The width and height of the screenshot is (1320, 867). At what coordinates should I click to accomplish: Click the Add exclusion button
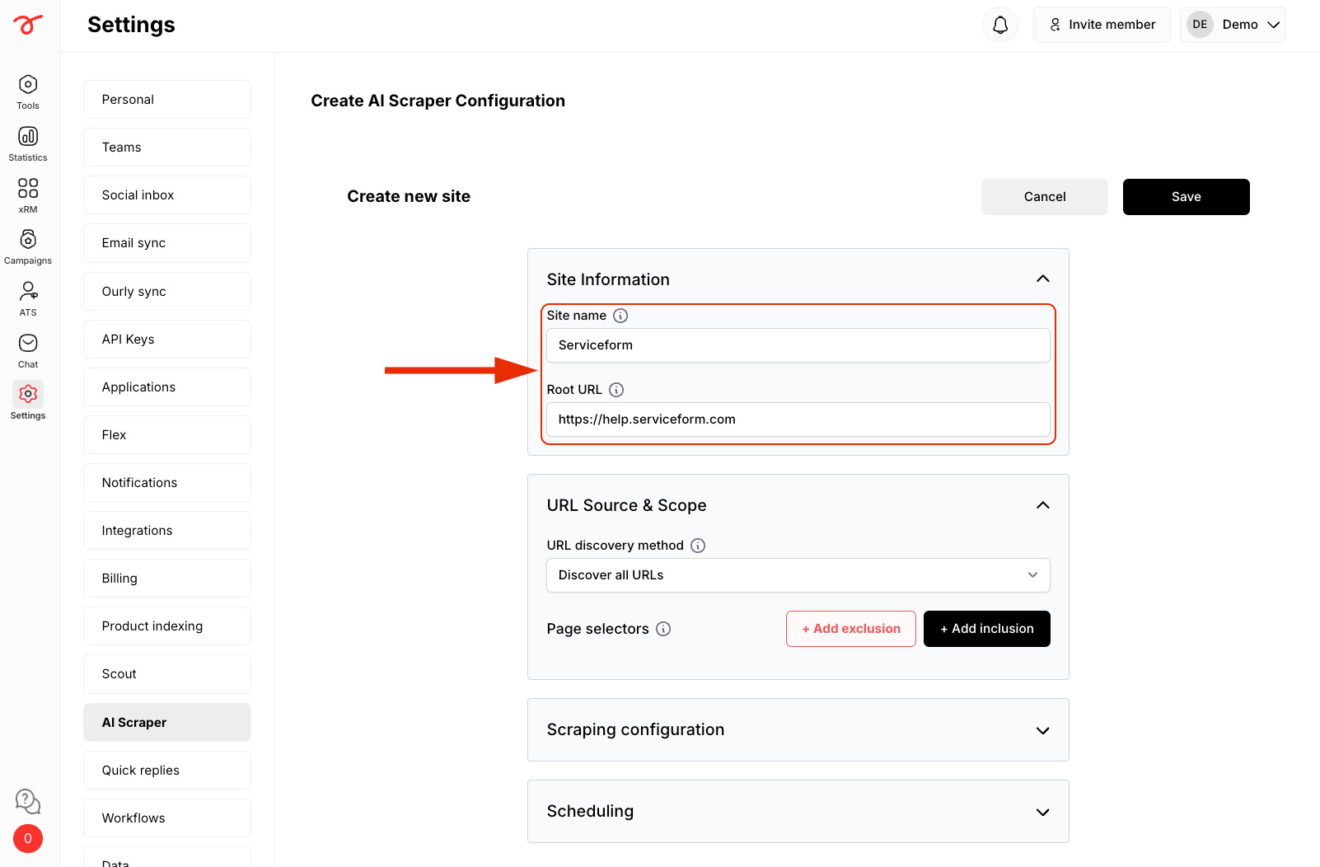point(851,629)
